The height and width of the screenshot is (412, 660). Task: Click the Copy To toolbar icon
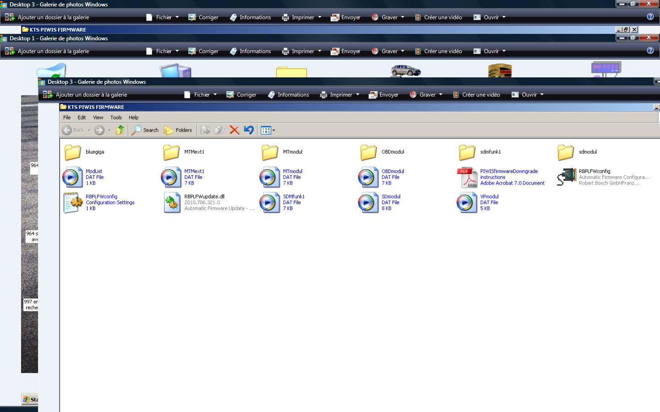click(x=220, y=130)
